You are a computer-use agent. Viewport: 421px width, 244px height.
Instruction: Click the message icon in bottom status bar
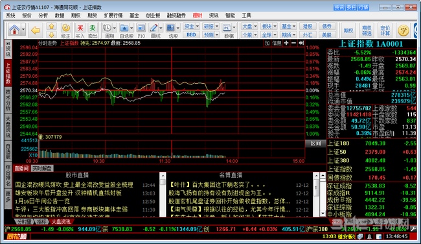pos(360,236)
